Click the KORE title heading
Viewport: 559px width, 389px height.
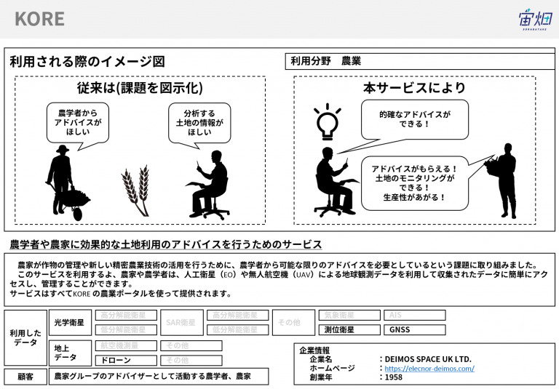[x=39, y=19]
